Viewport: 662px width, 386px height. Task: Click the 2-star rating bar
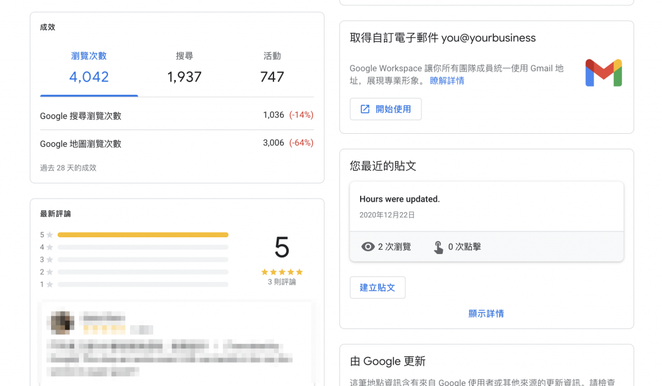(x=143, y=272)
